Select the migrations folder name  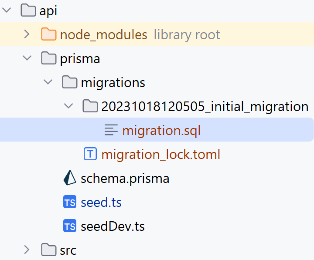point(113,83)
